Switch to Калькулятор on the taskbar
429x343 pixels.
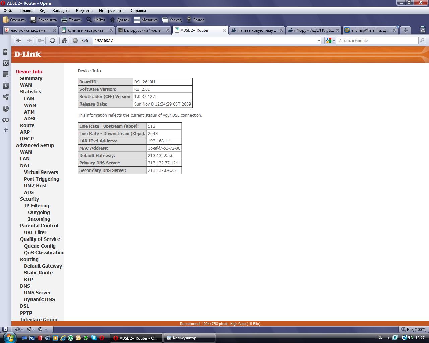tap(189, 338)
